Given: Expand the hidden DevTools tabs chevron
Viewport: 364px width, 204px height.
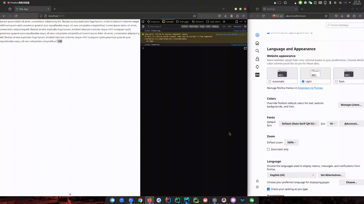Looking at the screenshot, I should (x=224, y=22).
